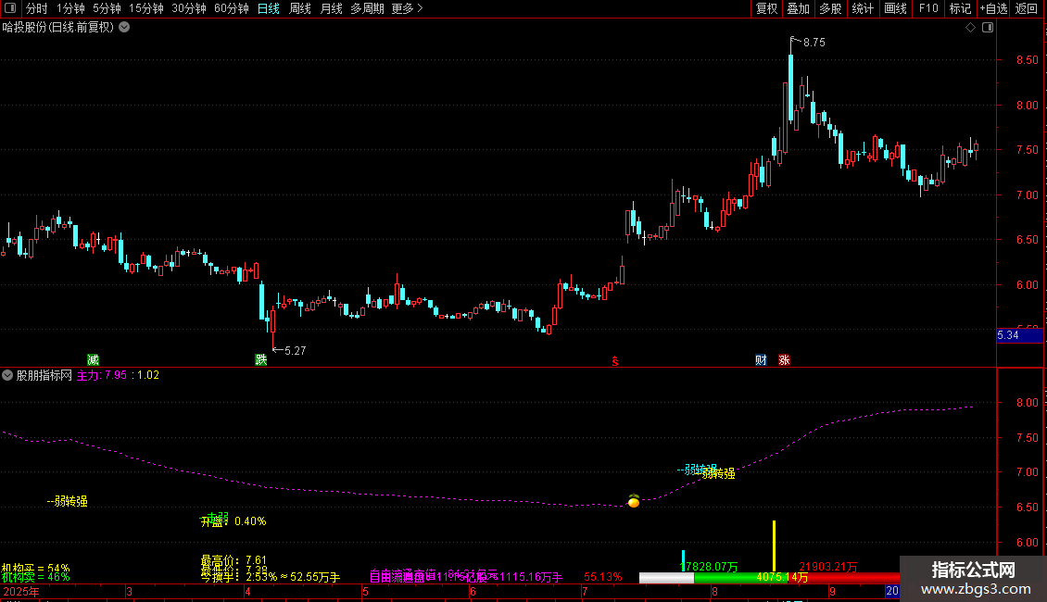Image resolution: width=1047 pixels, height=602 pixels.
Task: Select the 1分钟 period
Action: [x=70, y=8]
